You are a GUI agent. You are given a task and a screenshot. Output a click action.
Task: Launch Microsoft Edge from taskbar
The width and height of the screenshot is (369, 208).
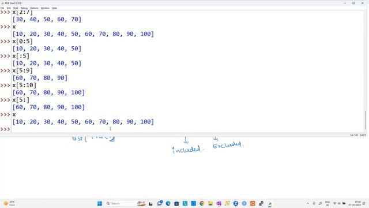pos(168,203)
